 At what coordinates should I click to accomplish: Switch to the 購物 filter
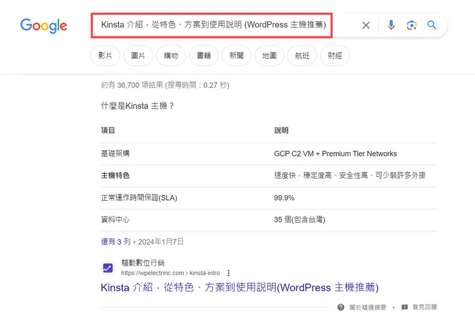(x=171, y=55)
